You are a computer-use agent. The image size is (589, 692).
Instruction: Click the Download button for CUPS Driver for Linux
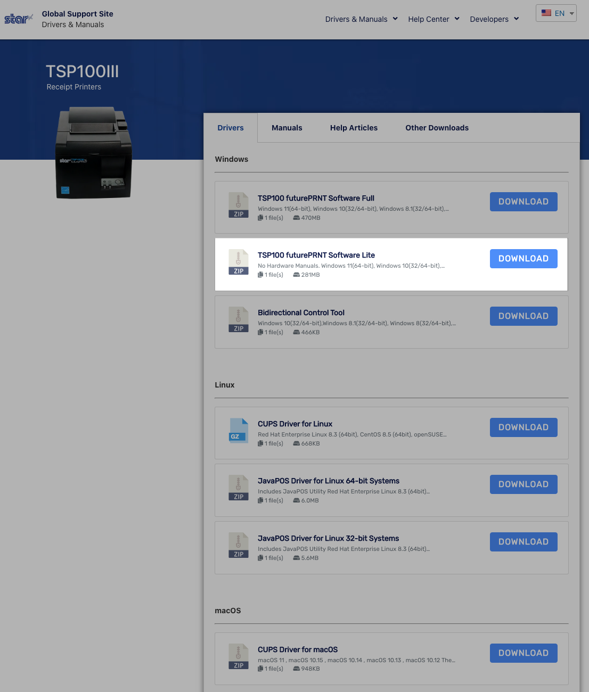pyautogui.click(x=523, y=427)
